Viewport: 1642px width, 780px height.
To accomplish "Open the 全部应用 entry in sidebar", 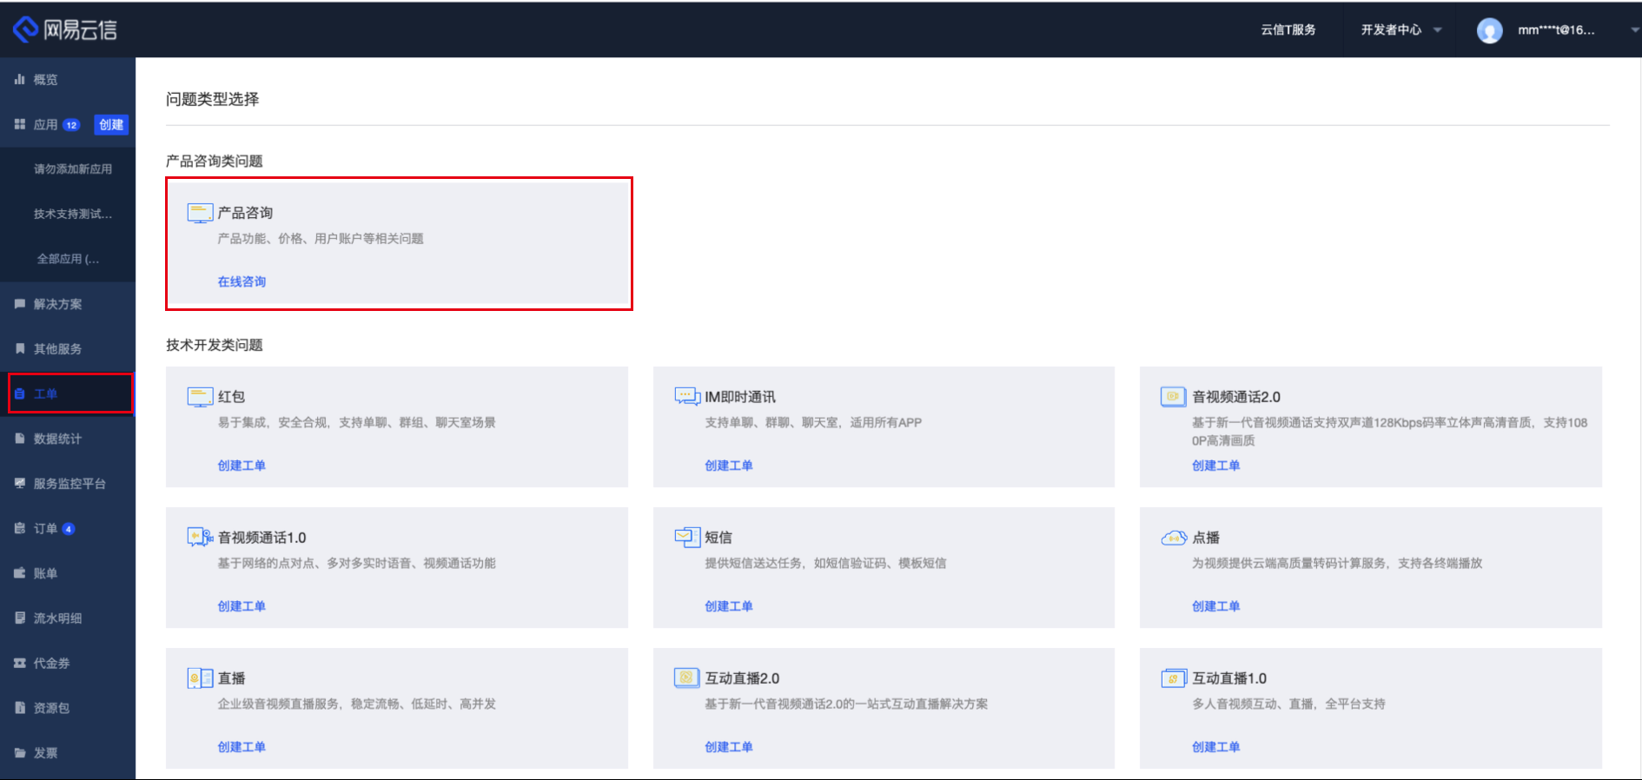I will [68, 259].
